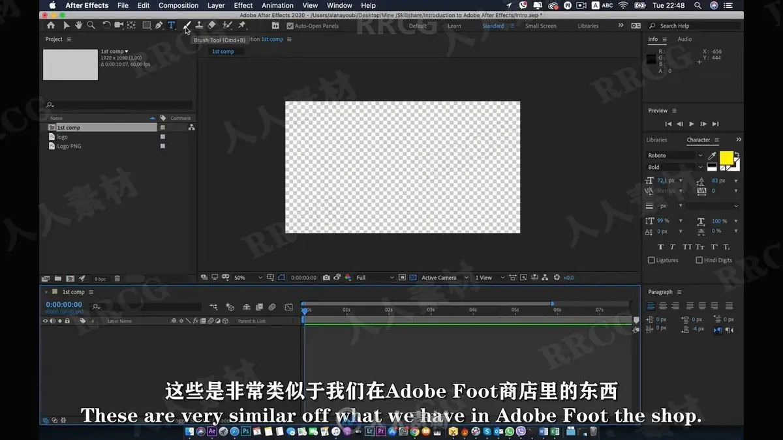Image resolution: width=783 pixels, height=440 pixels.
Task: Play the preview
Action: [692, 124]
